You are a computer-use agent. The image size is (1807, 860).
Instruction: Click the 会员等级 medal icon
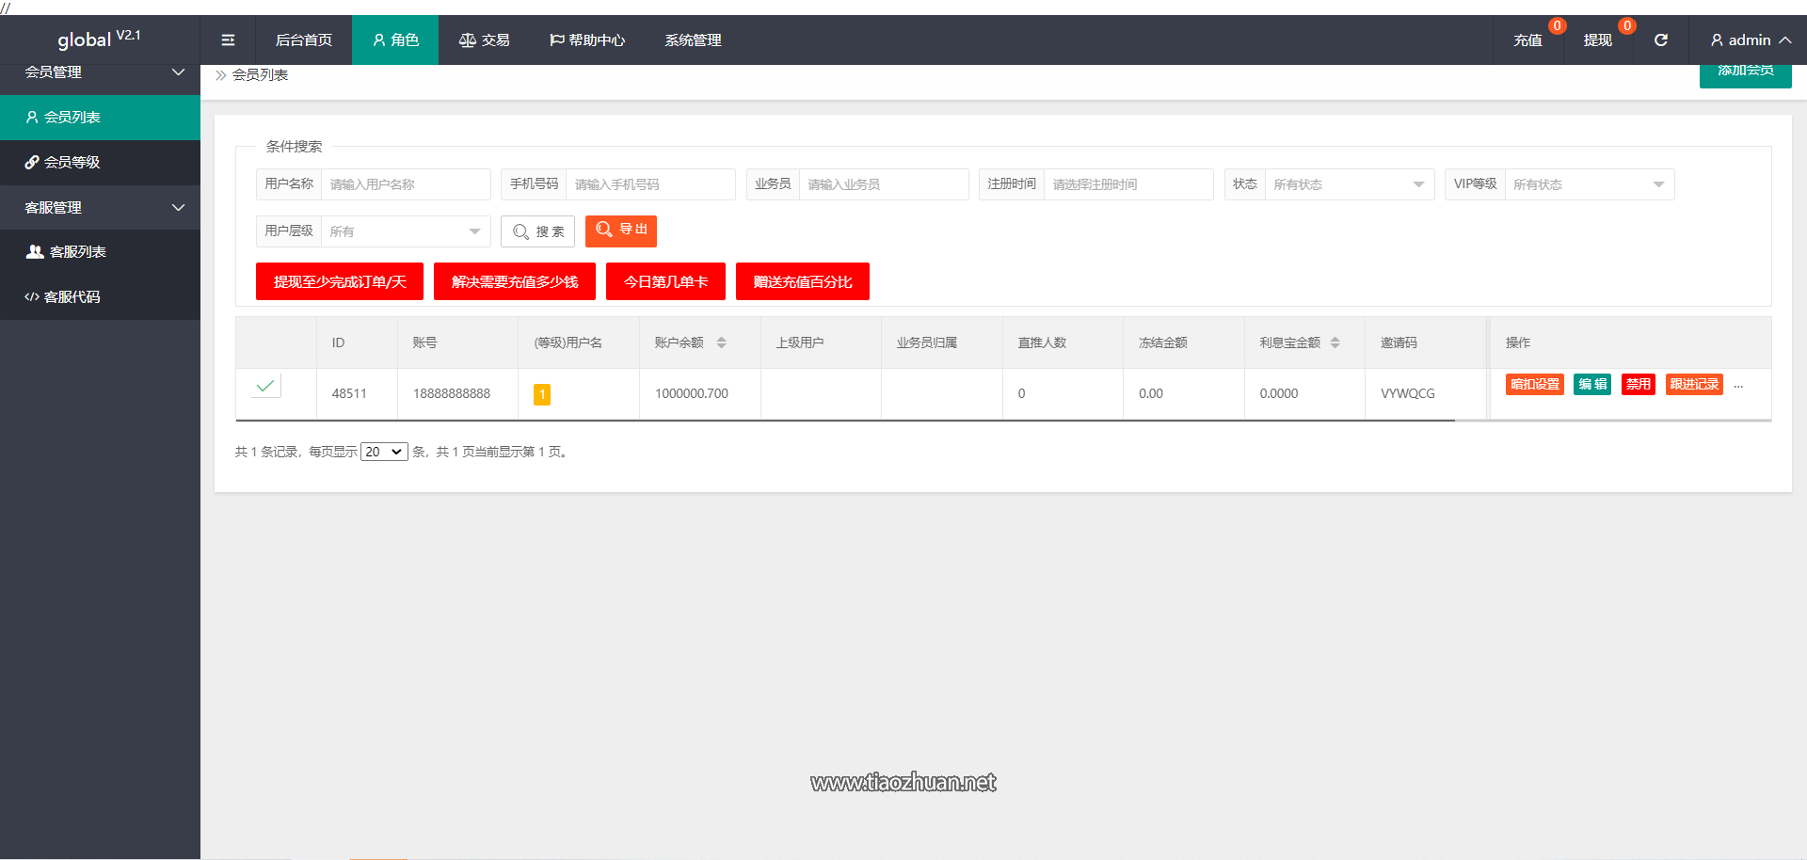31,162
